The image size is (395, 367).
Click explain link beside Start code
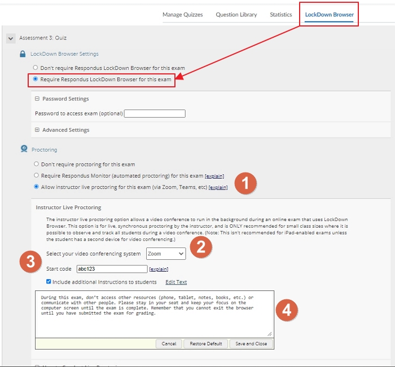(x=159, y=269)
